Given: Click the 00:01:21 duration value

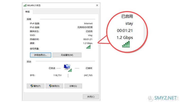Looking at the screenshot, I should pyautogui.click(x=88, y=39).
